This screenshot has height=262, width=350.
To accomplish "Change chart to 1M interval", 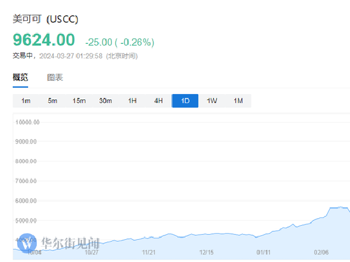I will tap(238, 100).
